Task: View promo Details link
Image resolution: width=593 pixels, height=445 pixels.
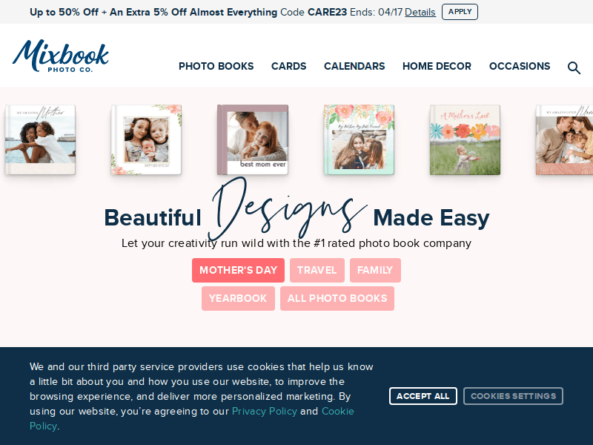Action: 420,12
